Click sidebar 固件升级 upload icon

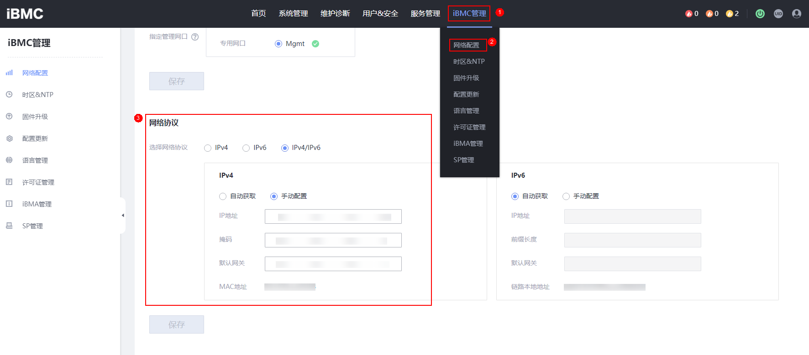pos(9,116)
